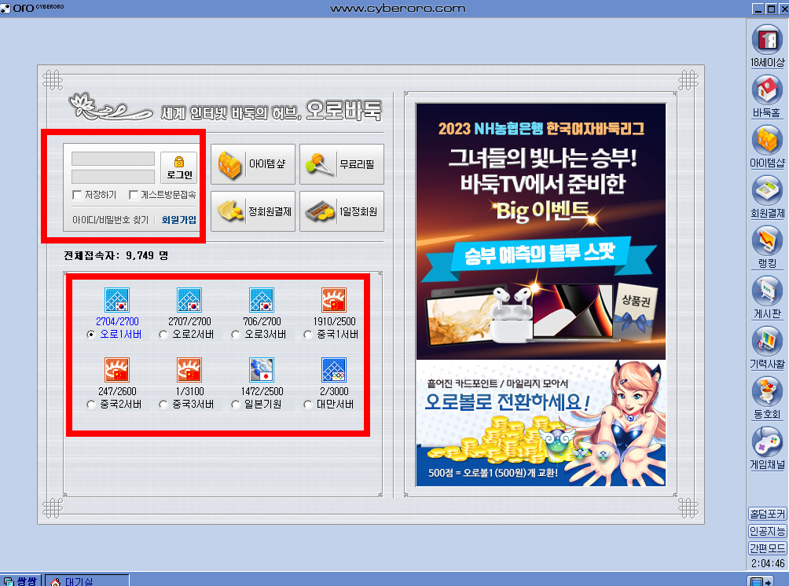Click the 1910/2500 count under 중국1서버
Image resolution: width=789 pixels, height=586 pixels.
[334, 321]
